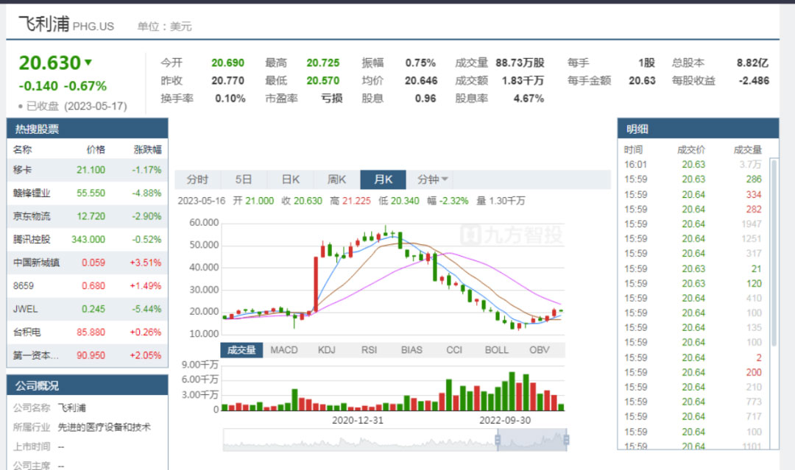Screen dimensions: 795x470
Task: Select the 月K monthly chart tab
Action: 383,179
